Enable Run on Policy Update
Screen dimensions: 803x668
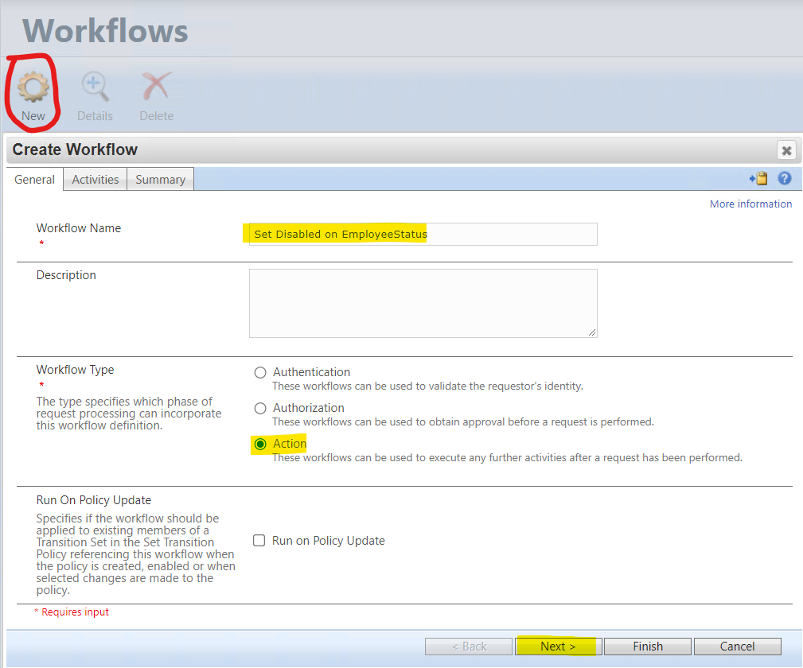click(x=259, y=541)
